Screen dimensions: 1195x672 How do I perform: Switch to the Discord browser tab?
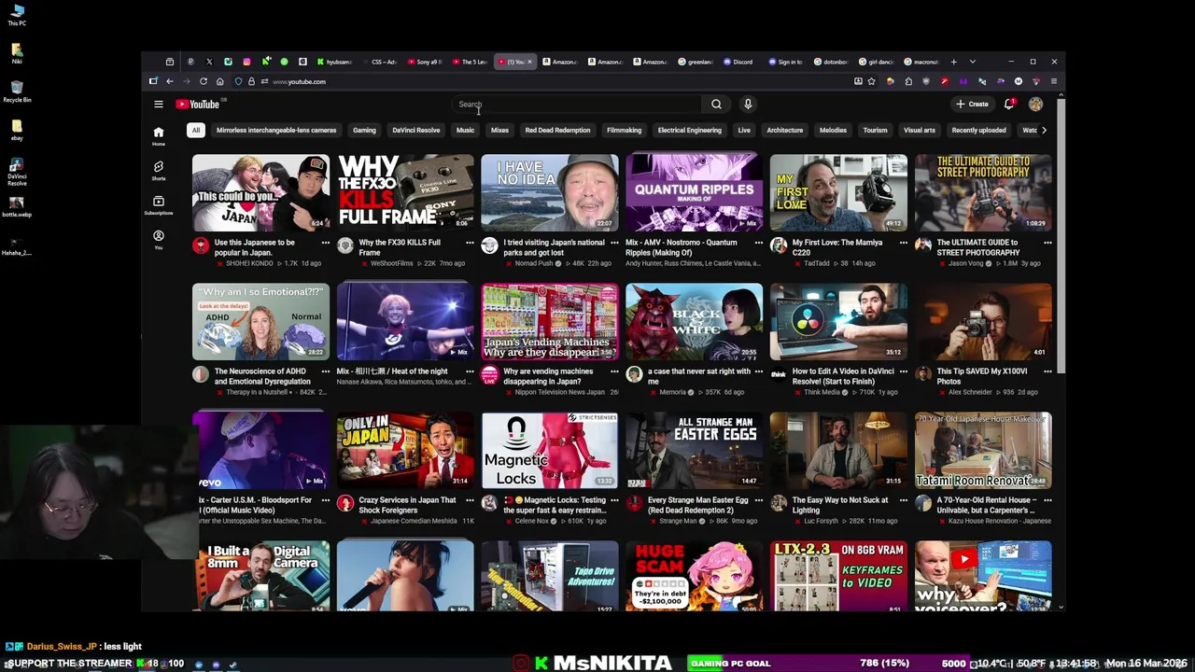[738, 62]
